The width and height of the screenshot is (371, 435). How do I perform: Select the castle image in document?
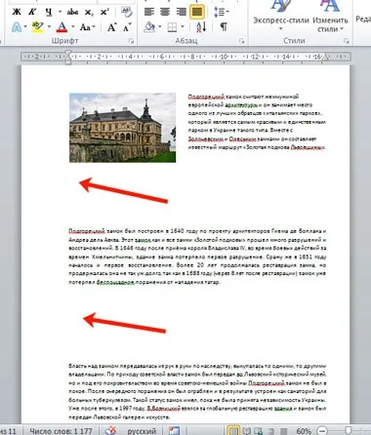point(123,128)
